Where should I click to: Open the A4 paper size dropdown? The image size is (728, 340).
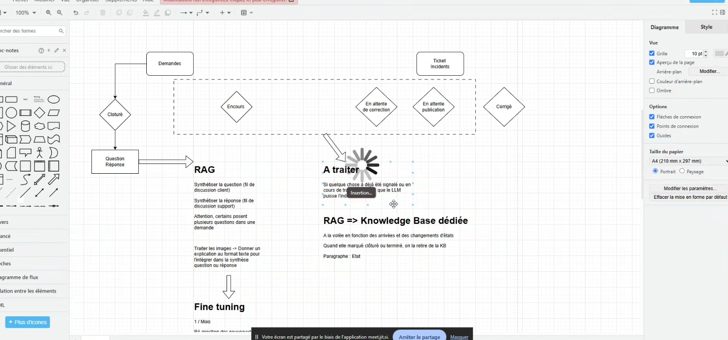pyautogui.click(x=688, y=161)
